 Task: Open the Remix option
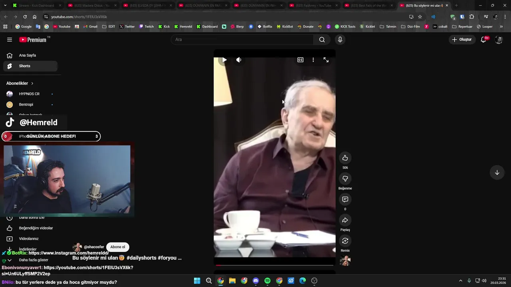tap(345, 241)
